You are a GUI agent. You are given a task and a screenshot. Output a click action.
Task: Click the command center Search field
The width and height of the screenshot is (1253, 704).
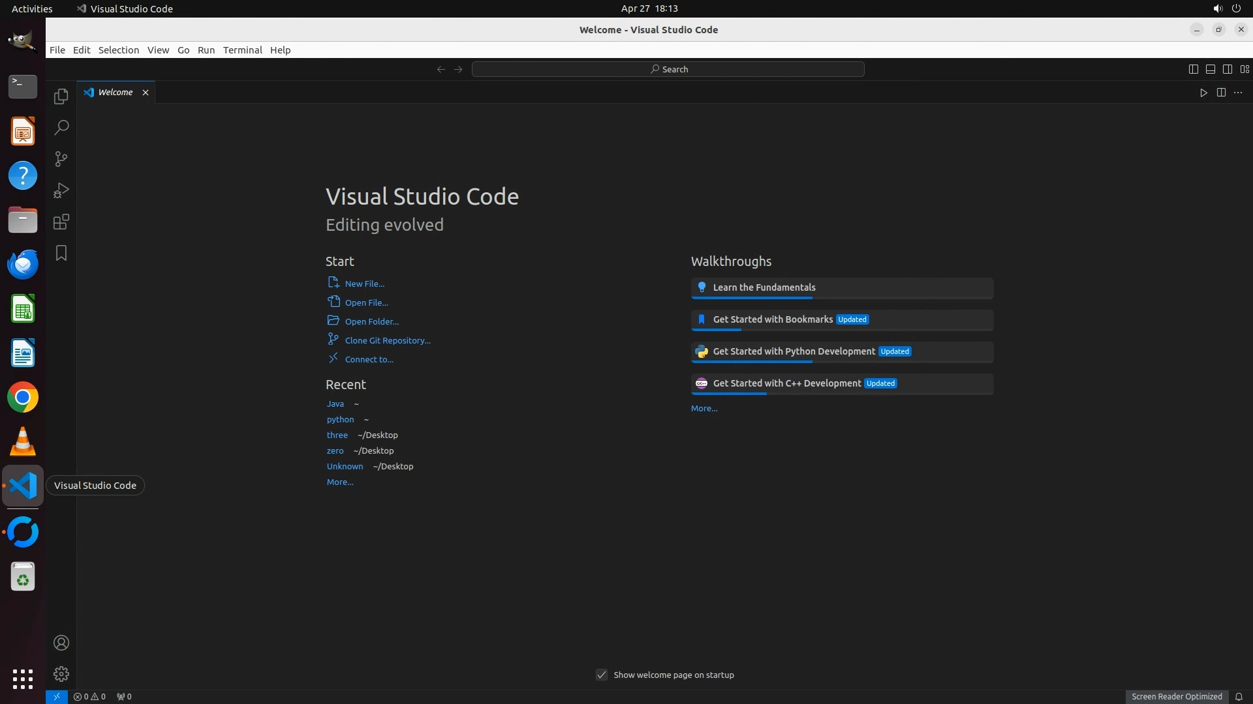pyautogui.click(x=668, y=69)
